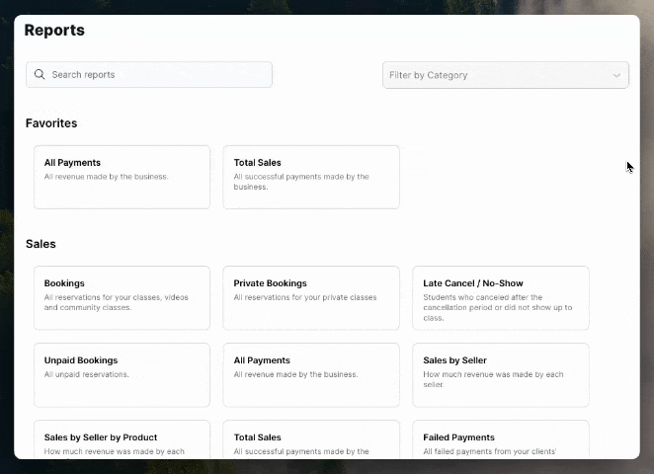Open the Failed Payments report card

[x=501, y=439]
